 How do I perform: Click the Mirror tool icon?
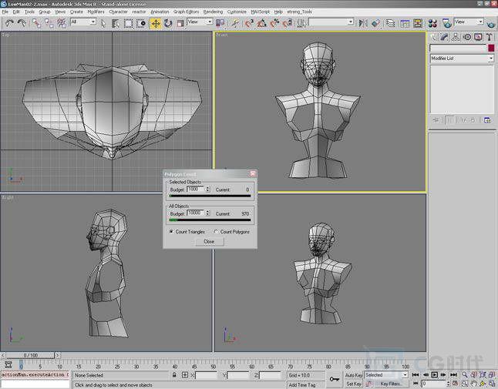[x=363, y=23]
